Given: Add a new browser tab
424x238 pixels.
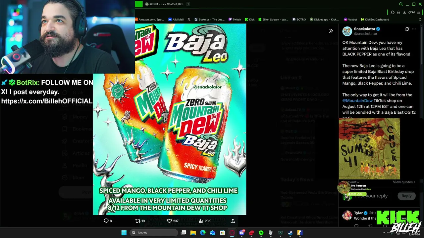Looking at the screenshot, I should click(x=188, y=4).
